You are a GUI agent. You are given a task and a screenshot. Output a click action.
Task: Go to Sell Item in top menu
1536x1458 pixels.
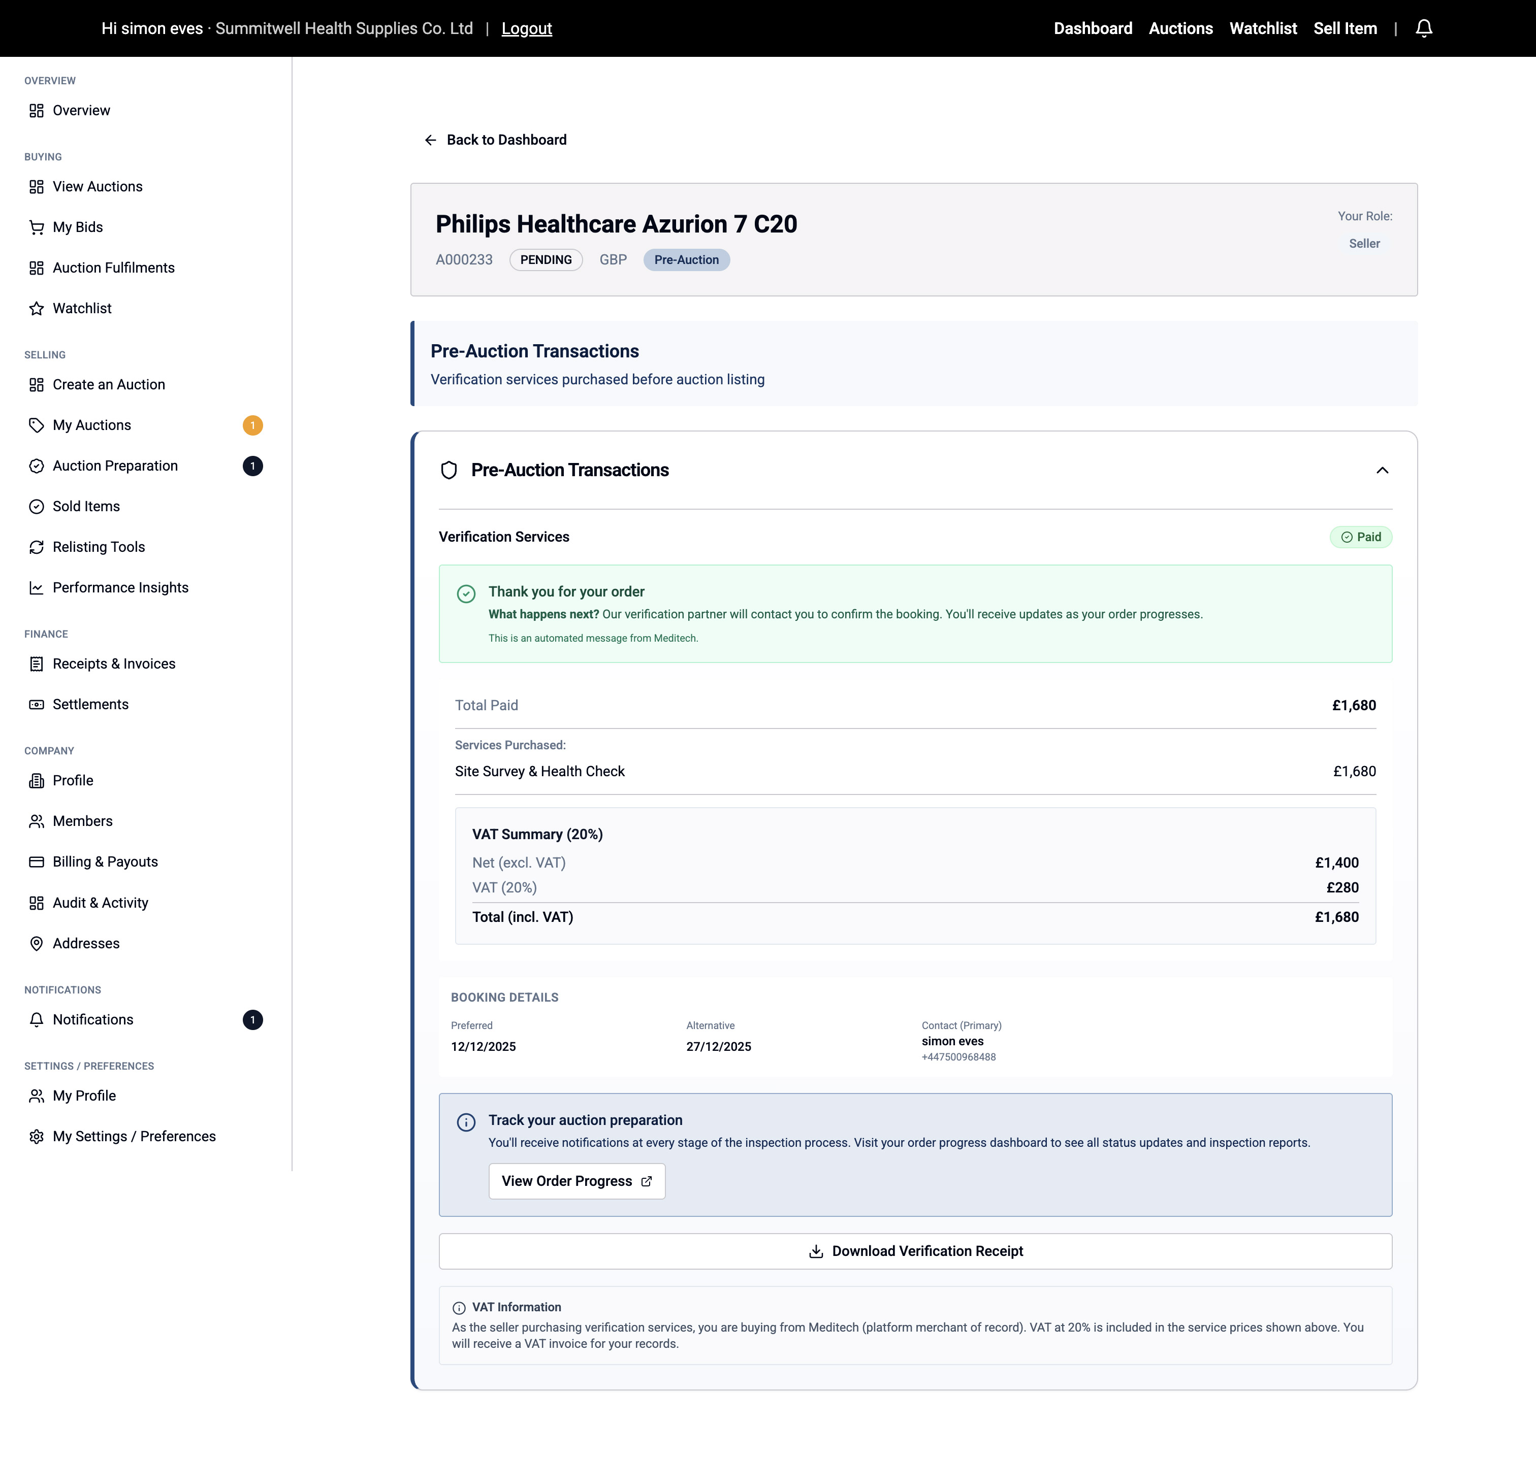click(x=1345, y=29)
